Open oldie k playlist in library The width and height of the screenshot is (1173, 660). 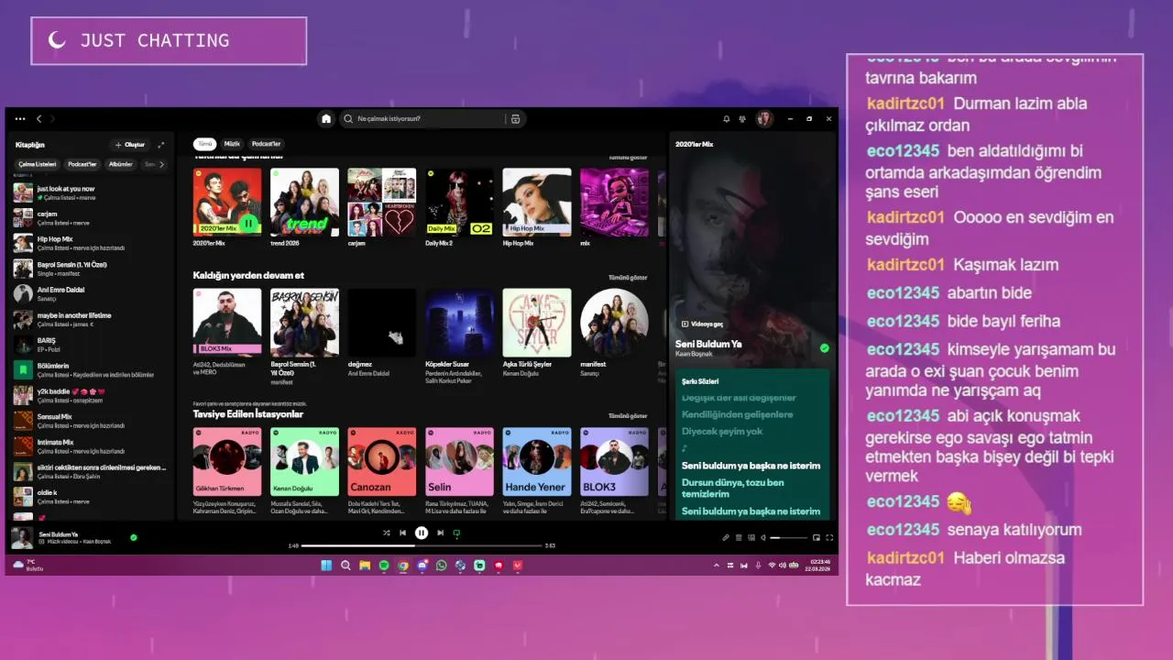90,497
